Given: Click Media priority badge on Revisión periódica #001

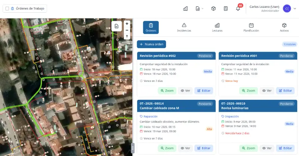Looking at the screenshot, I should pos(289,71).
